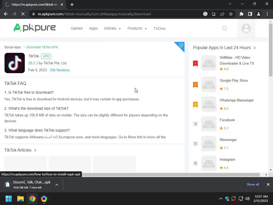This screenshot has height=205, width=273.
Task: Open Old Versions link
Action: point(60,70)
